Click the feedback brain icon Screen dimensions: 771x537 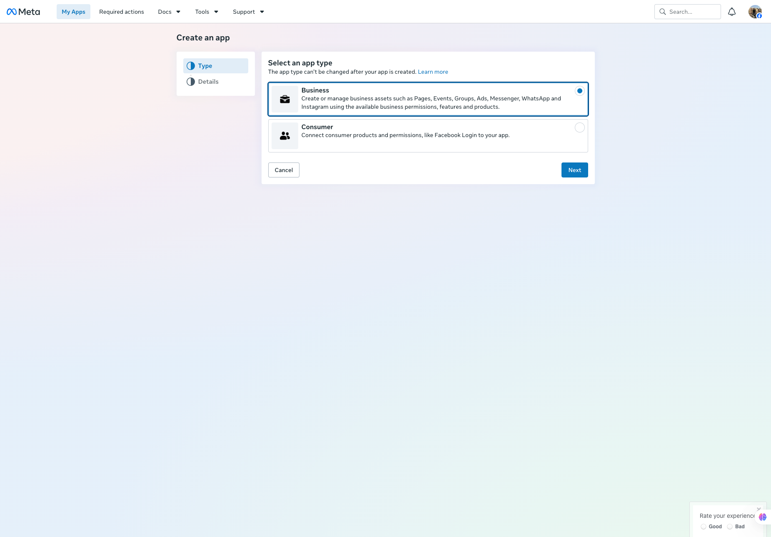click(x=763, y=517)
